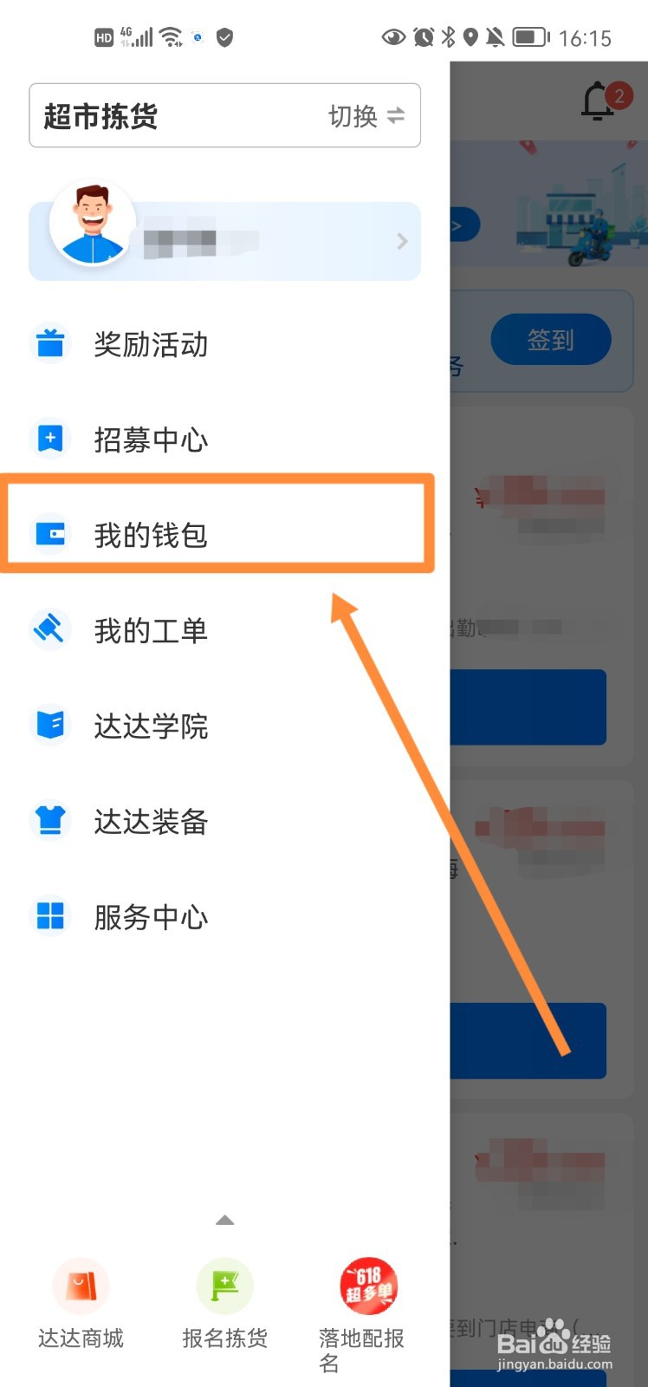Open the 超市拣货 mode selector box
This screenshot has width=648, height=1387.
click(x=224, y=115)
